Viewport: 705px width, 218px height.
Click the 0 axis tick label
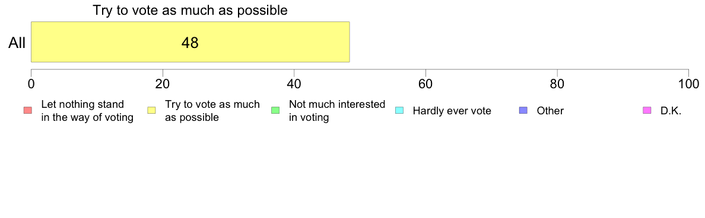pos(31,84)
